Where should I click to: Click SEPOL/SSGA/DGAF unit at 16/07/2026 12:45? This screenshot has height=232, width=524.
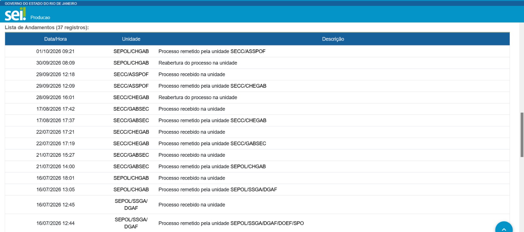[131, 205]
